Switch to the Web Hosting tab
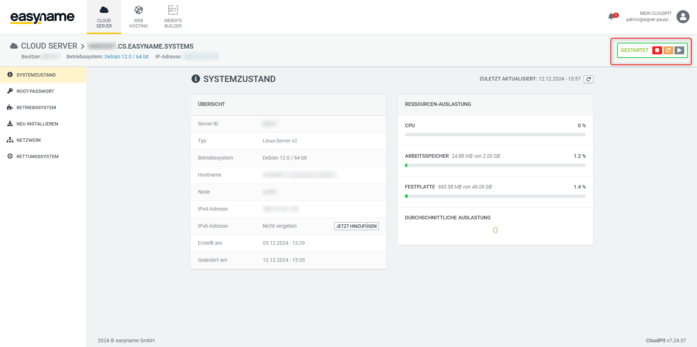The image size is (697, 347). [138, 17]
